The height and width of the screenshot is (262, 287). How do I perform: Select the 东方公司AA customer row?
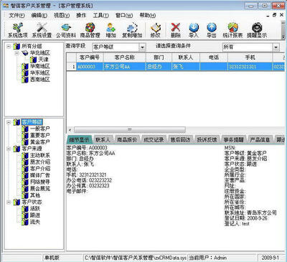pyautogui.click(x=176, y=67)
